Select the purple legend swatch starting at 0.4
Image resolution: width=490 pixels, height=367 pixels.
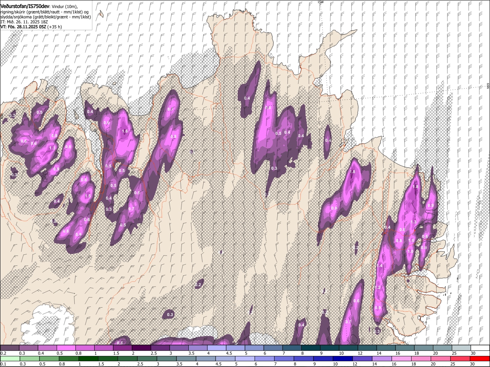point(47,348)
